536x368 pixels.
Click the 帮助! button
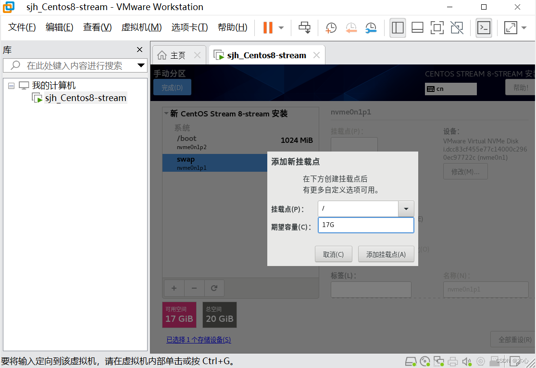click(520, 88)
